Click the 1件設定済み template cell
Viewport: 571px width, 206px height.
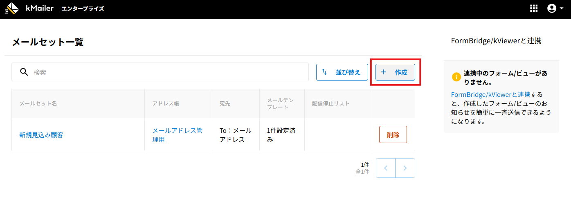point(281,135)
